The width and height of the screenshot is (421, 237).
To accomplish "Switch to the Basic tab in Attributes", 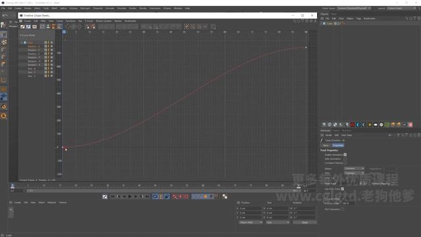I will pos(326,145).
